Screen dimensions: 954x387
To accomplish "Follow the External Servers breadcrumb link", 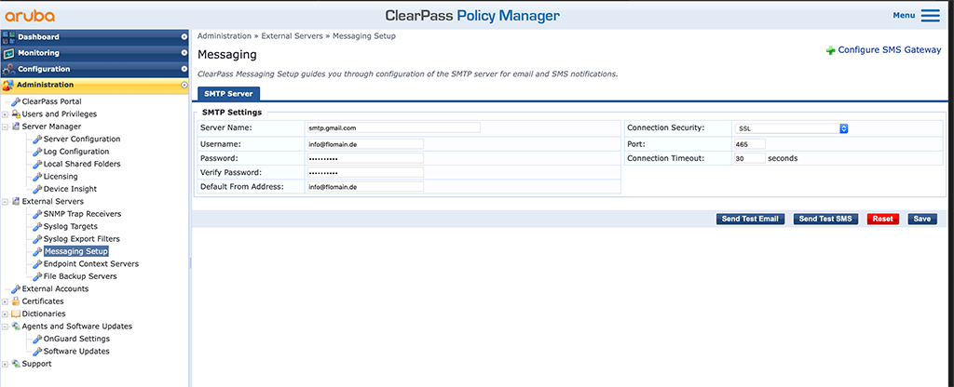I will click(292, 36).
